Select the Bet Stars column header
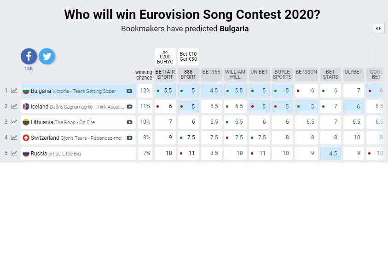The height and width of the screenshot is (258, 388). pos(330,75)
